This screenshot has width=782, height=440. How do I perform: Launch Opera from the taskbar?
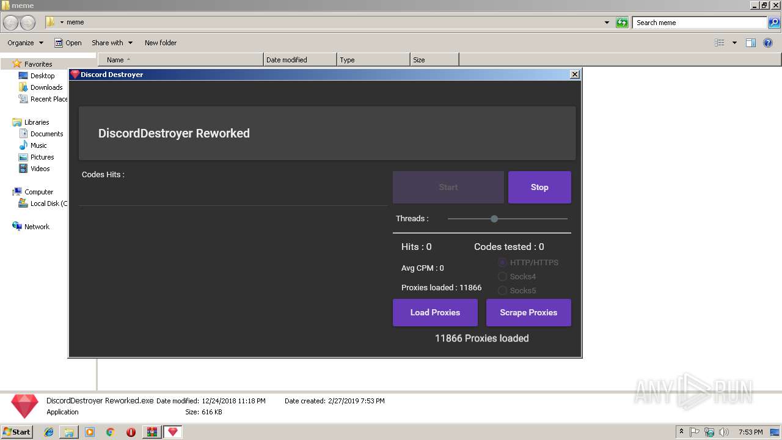[x=131, y=432]
